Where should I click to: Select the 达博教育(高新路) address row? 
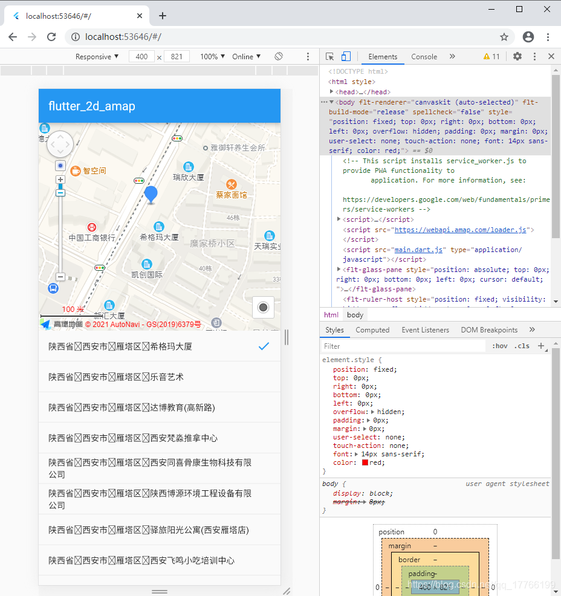[x=160, y=407]
